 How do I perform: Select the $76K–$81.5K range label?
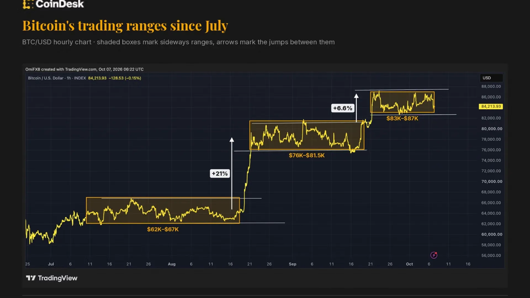click(307, 155)
